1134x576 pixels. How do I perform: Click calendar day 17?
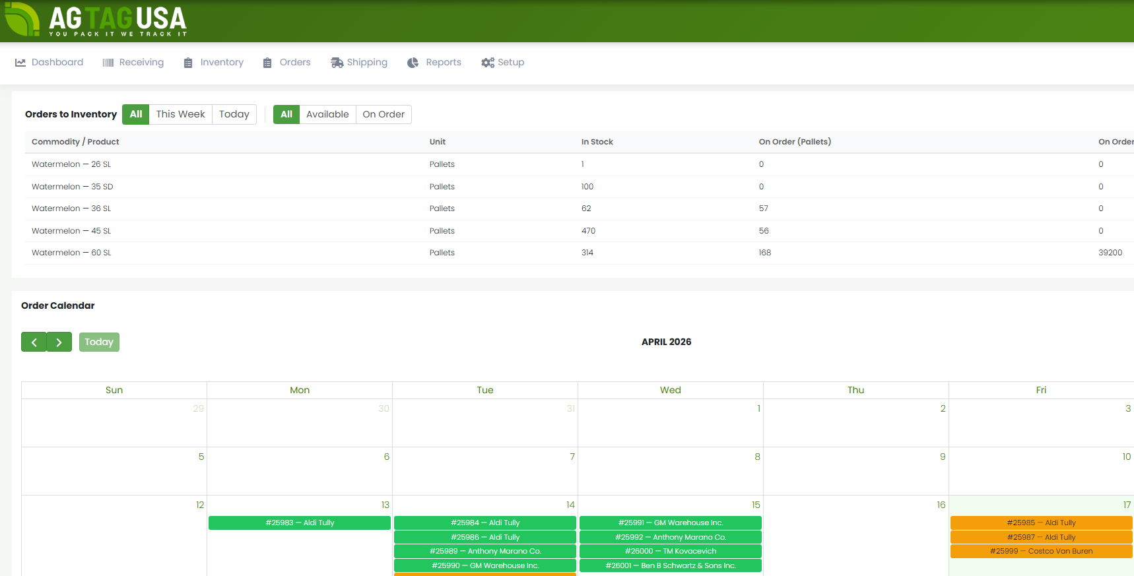[1127, 505]
